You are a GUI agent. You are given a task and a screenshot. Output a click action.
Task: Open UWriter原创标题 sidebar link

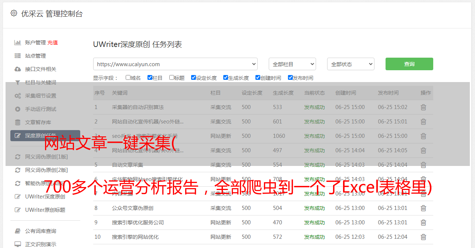click(x=45, y=210)
